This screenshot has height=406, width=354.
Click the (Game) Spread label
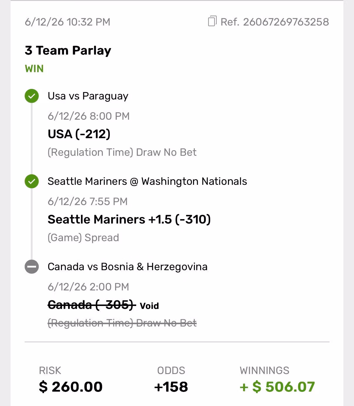pyautogui.click(x=83, y=238)
